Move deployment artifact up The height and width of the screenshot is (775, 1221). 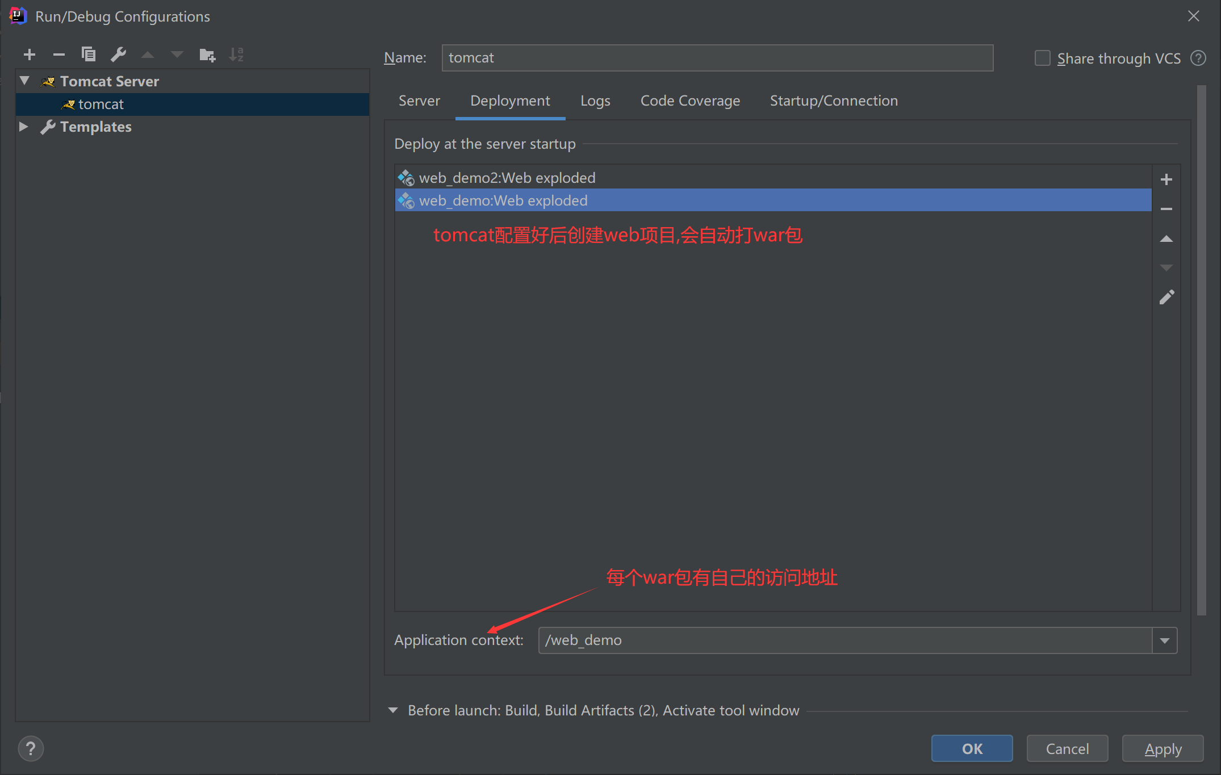1166,238
